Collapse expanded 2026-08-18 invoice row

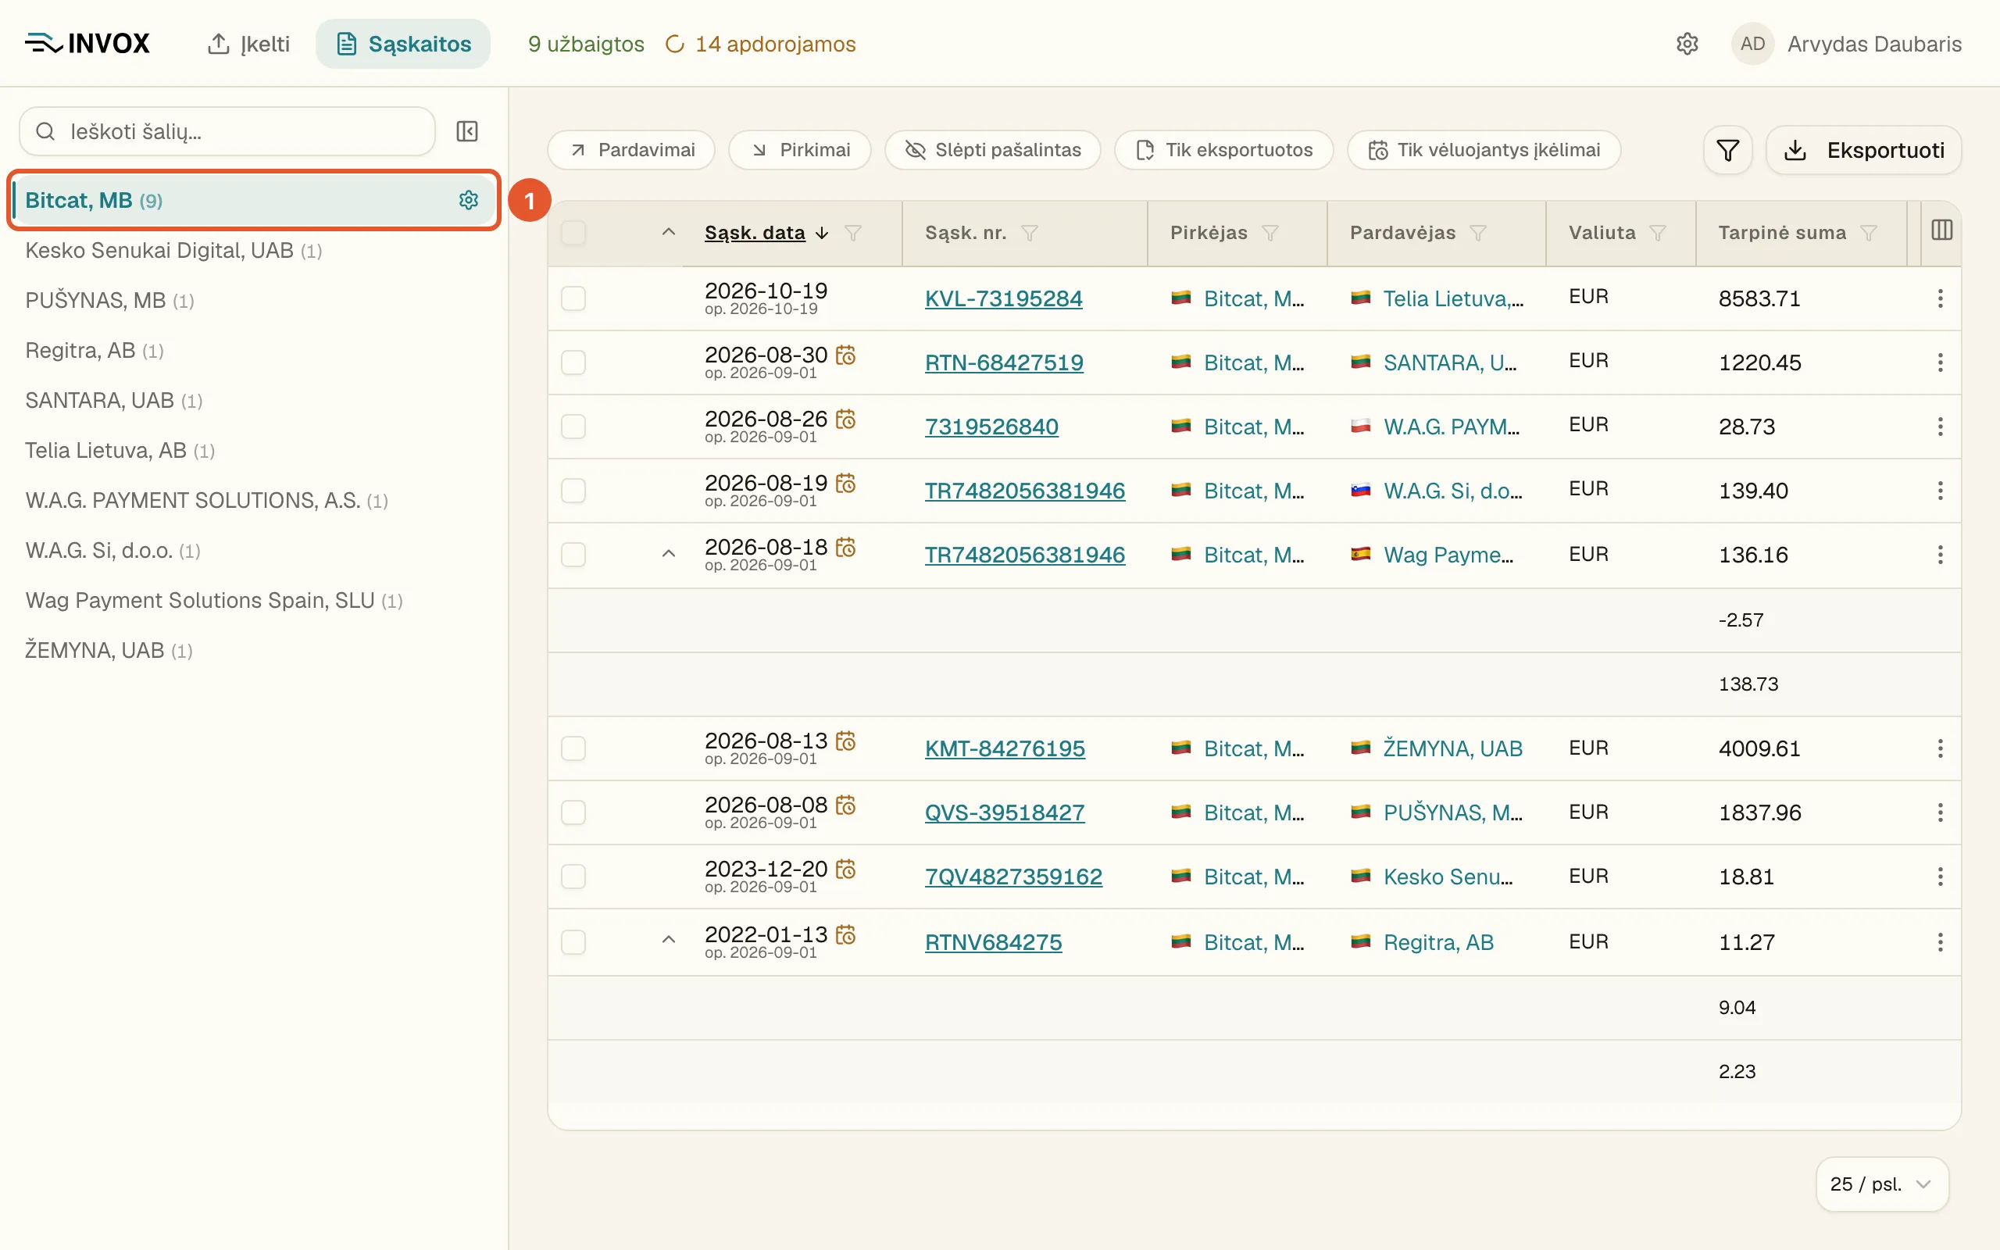[x=669, y=554]
